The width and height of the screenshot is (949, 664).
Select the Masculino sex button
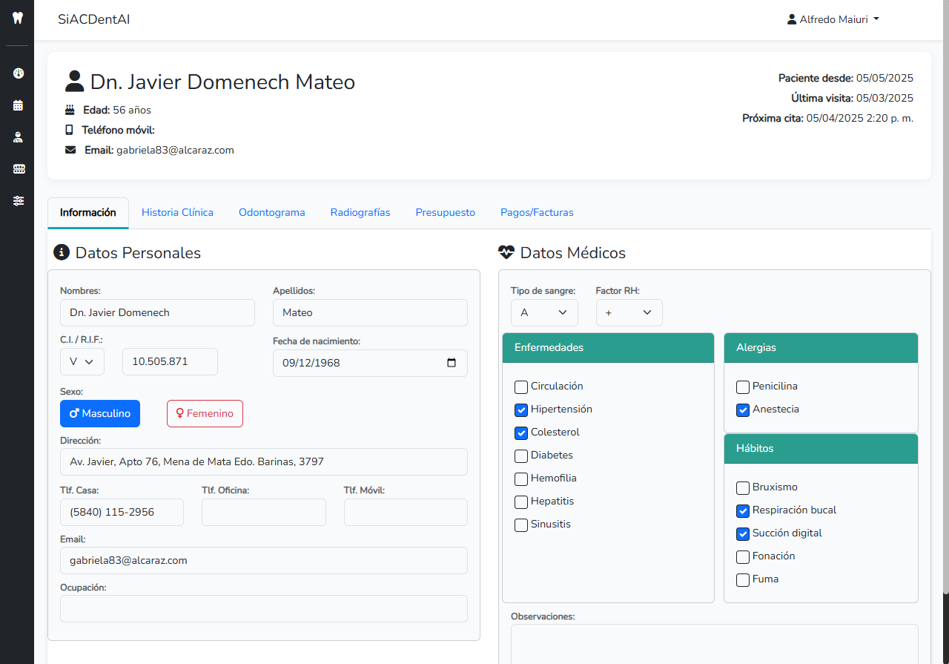(x=100, y=414)
